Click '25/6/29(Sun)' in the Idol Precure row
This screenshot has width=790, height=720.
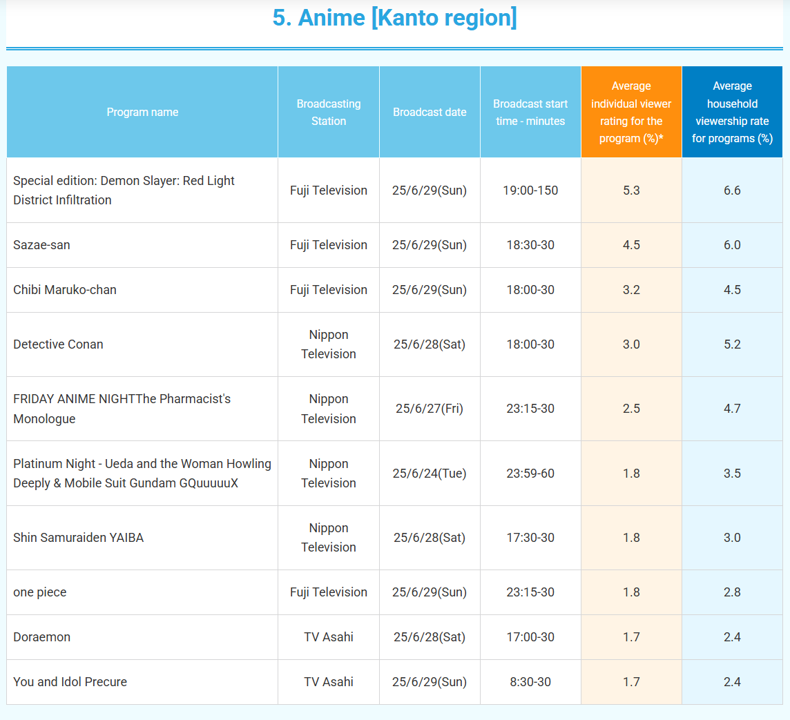tap(430, 682)
